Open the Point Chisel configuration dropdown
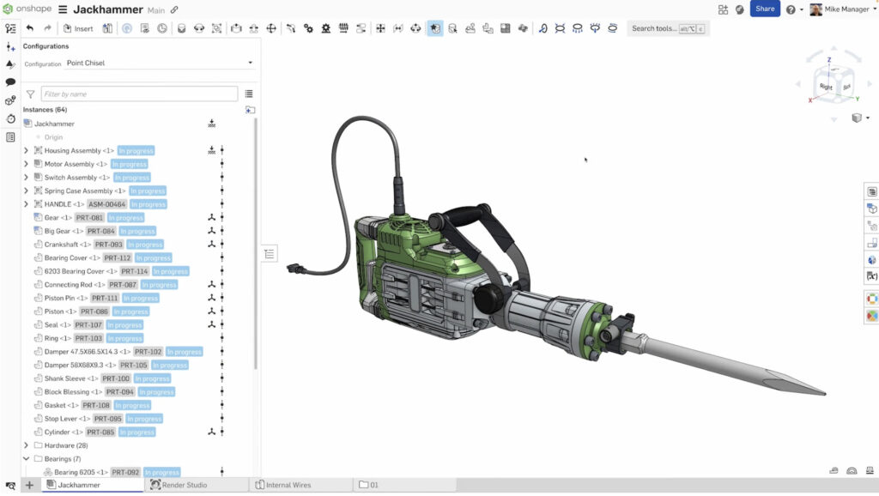This screenshot has height=496, width=879. (248, 63)
